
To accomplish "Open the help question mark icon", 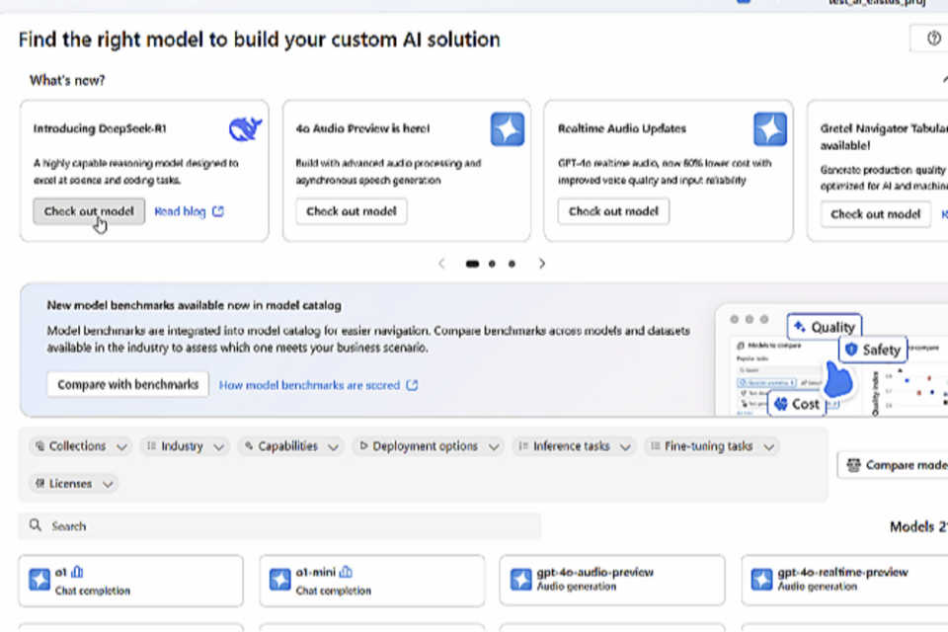I will [x=933, y=39].
